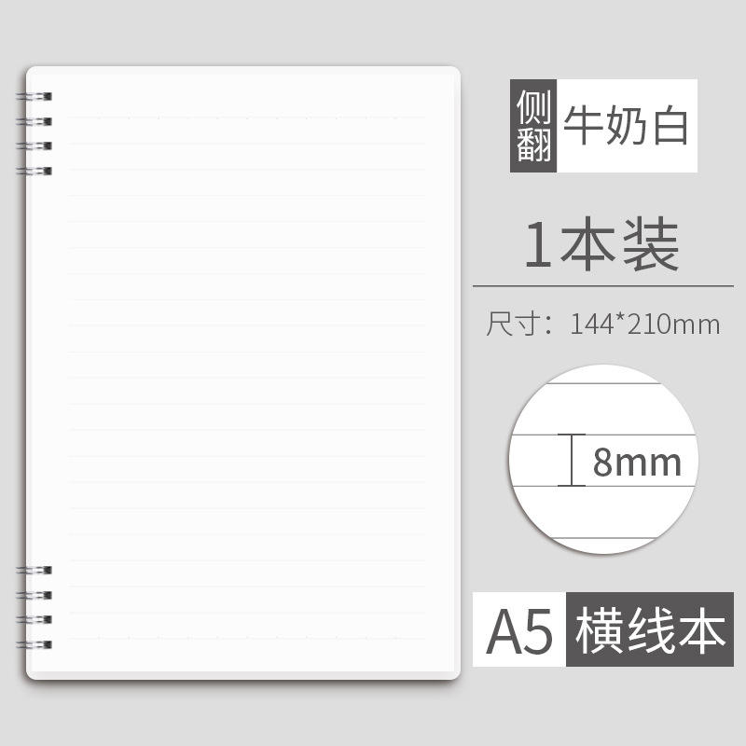Click the line spacing measurement bracket icon

[572, 460]
